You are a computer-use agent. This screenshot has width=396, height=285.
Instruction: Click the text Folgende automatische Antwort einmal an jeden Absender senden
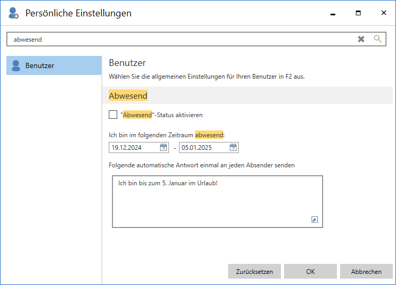(x=202, y=165)
